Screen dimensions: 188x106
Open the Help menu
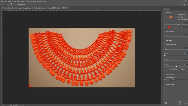point(44,1)
